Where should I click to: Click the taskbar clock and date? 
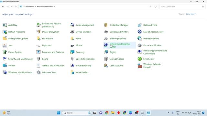(x=197, y=113)
